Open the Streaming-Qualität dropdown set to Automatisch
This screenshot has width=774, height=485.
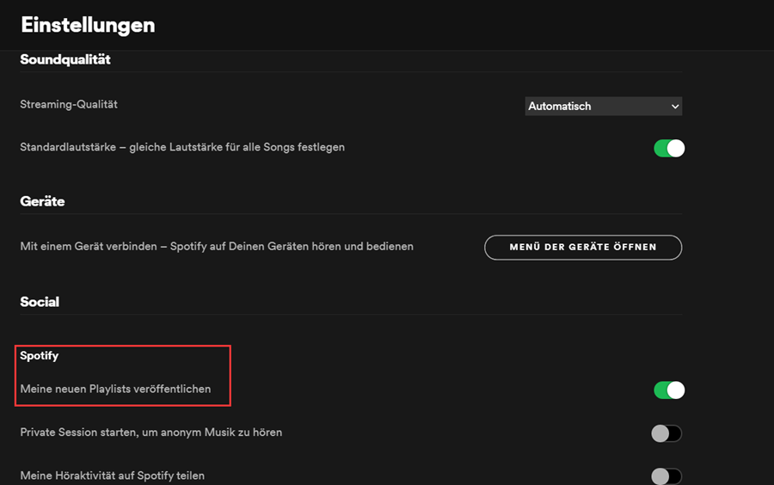tap(603, 106)
